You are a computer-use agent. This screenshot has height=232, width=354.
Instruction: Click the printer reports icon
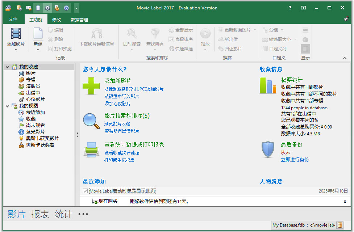pos(91,149)
